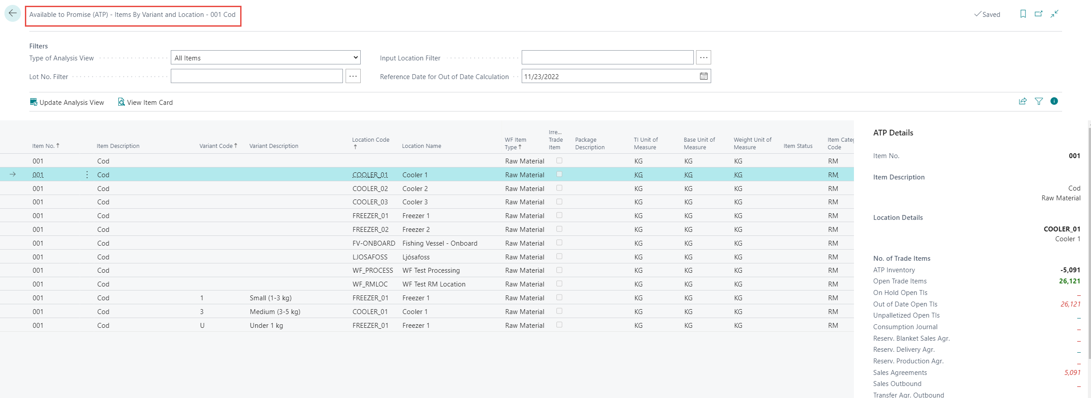Open the Type of Analysis View dropdown
This screenshot has width=1091, height=398.
(266, 58)
